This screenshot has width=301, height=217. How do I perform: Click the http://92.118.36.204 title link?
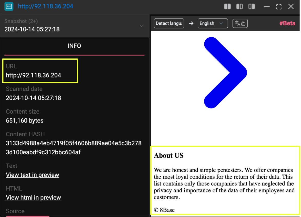pos(46,6)
